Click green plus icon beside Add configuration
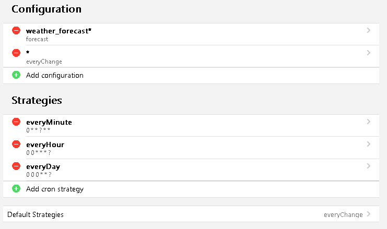 16,75
